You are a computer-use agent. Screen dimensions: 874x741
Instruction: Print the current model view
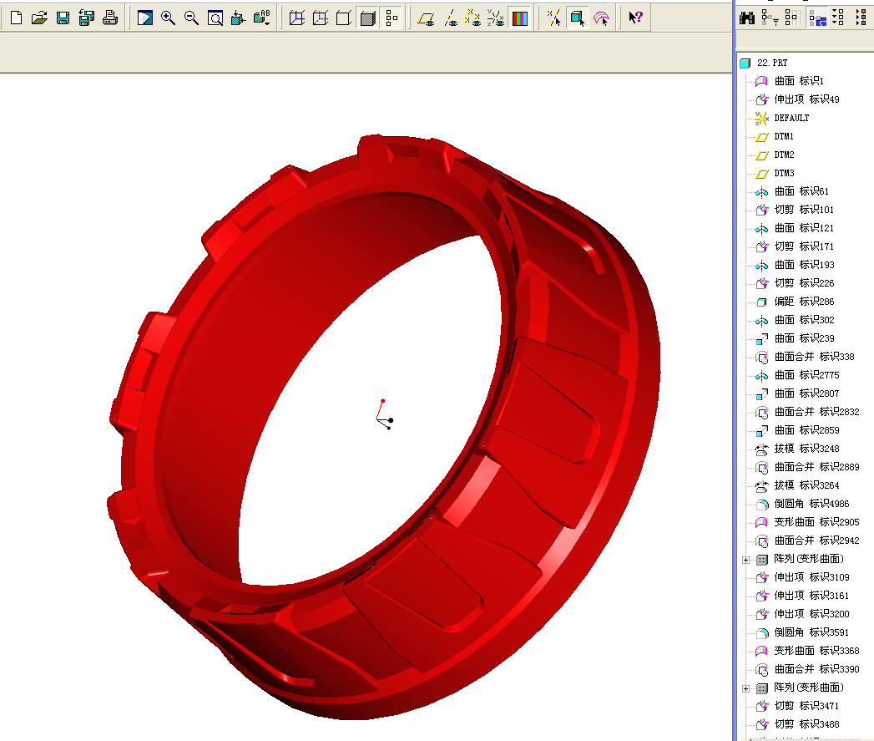110,18
